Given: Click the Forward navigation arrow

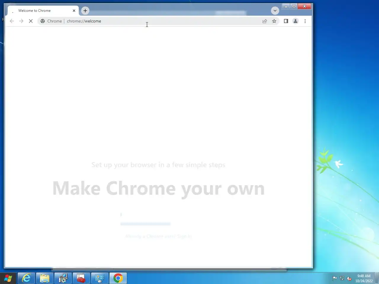Looking at the screenshot, I should coord(21,21).
